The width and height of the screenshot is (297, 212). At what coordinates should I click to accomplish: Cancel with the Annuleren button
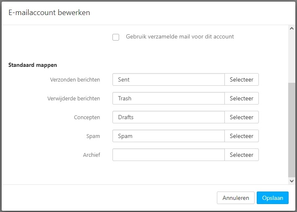(x=236, y=198)
